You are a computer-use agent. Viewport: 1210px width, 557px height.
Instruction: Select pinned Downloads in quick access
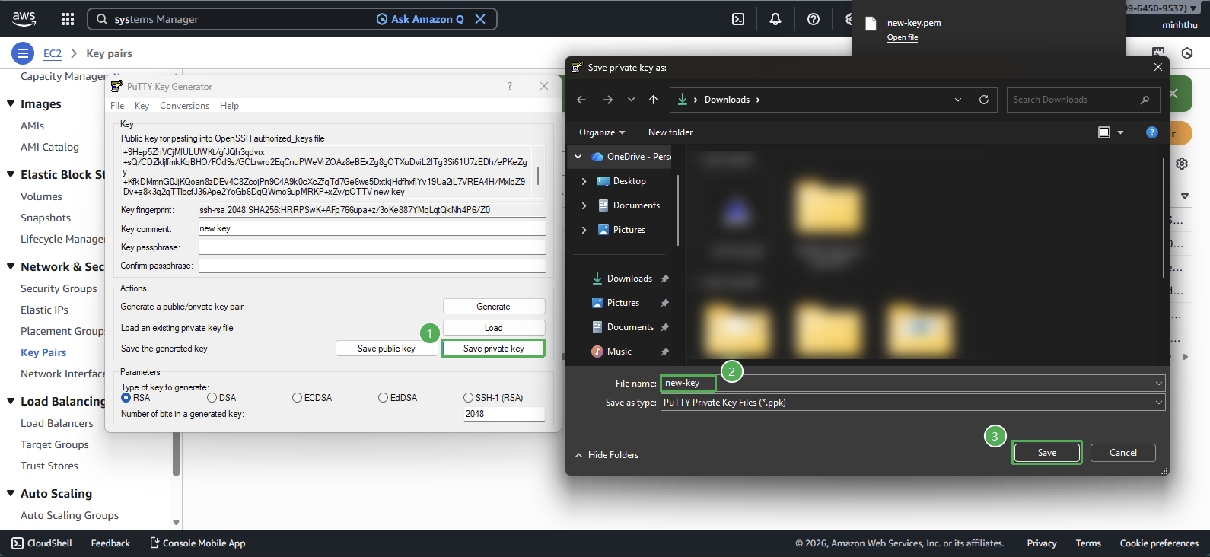click(629, 278)
